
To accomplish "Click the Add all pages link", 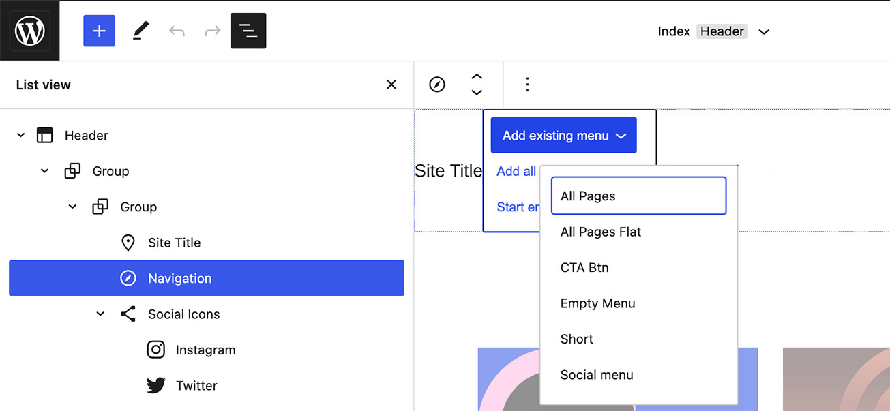I will [517, 171].
